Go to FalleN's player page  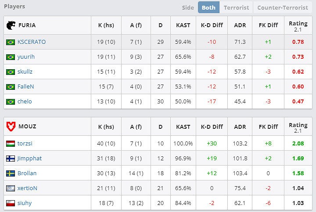25,87
